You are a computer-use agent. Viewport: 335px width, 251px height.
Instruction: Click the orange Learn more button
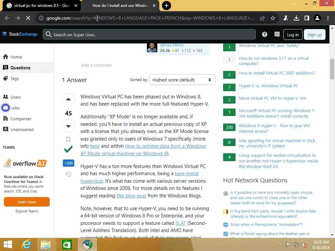coord(27,202)
